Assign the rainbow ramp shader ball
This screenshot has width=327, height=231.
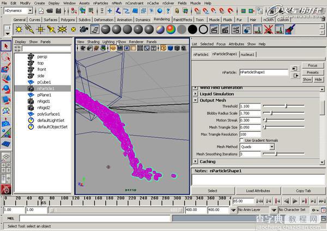[171, 29]
